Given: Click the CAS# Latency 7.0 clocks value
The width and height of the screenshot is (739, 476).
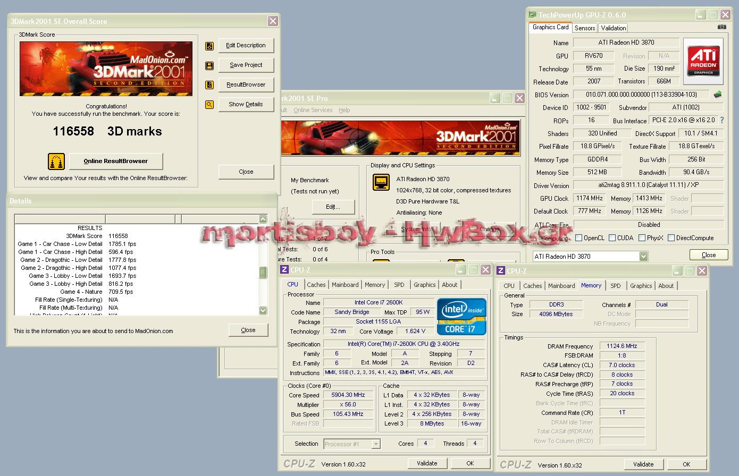Looking at the screenshot, I should click(622, 365).
